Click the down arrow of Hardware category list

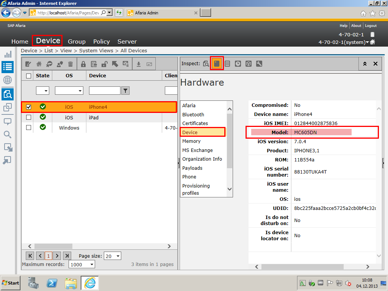pos(230,189)
